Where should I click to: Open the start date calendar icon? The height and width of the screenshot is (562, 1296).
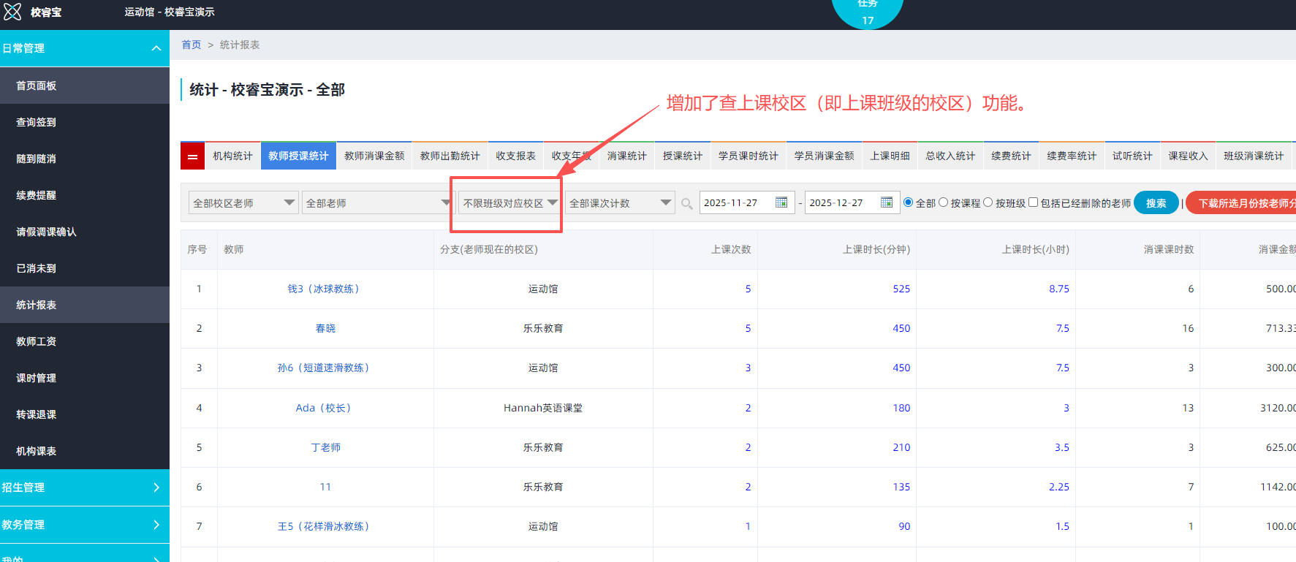(781, 202)
